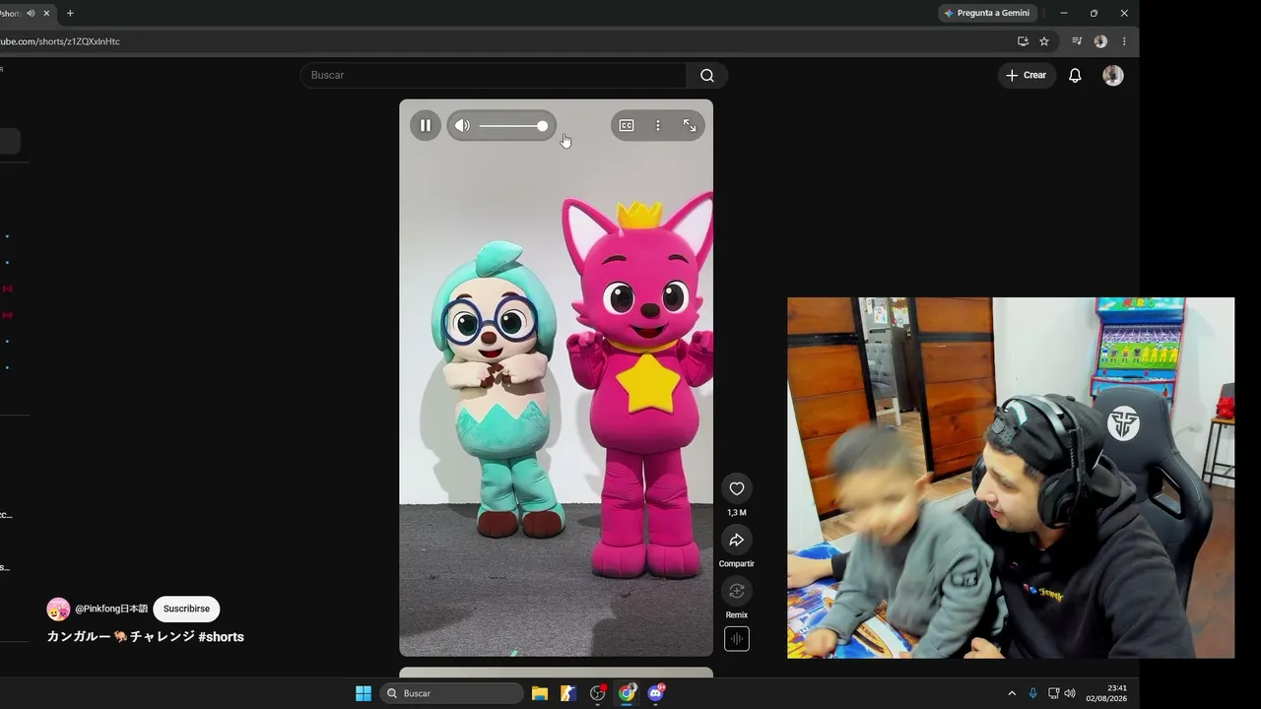Viewport: 1261px width, 709px height.
Task: Open the short's three-dot more options menu
Action: tap(658, 125)
